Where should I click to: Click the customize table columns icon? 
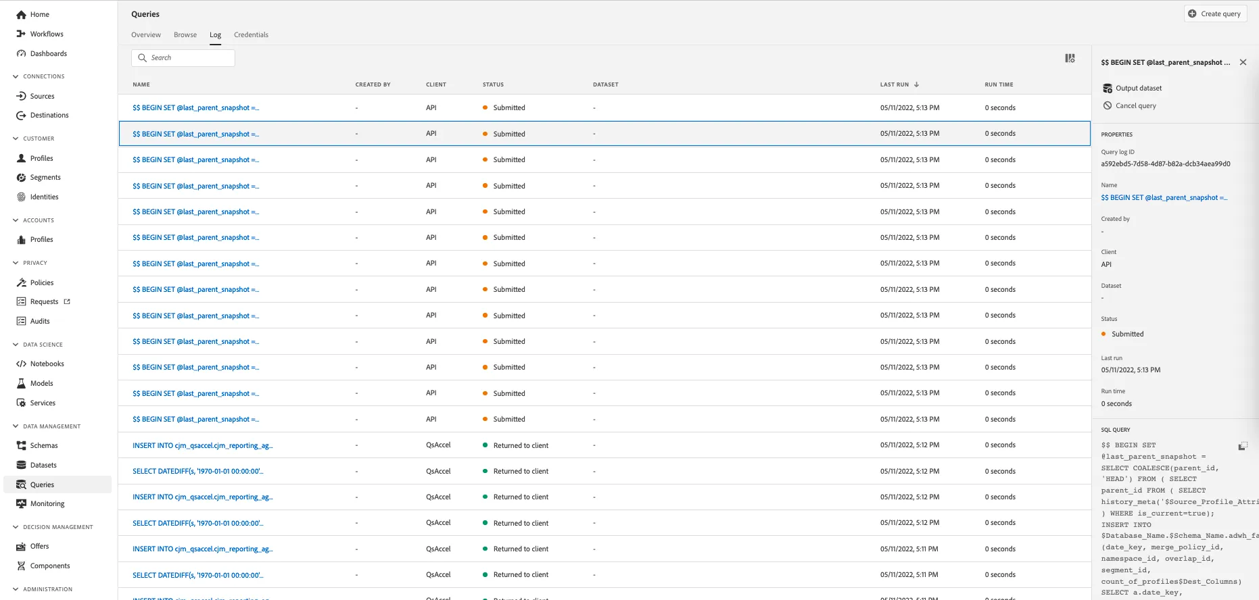[1070, 59]
